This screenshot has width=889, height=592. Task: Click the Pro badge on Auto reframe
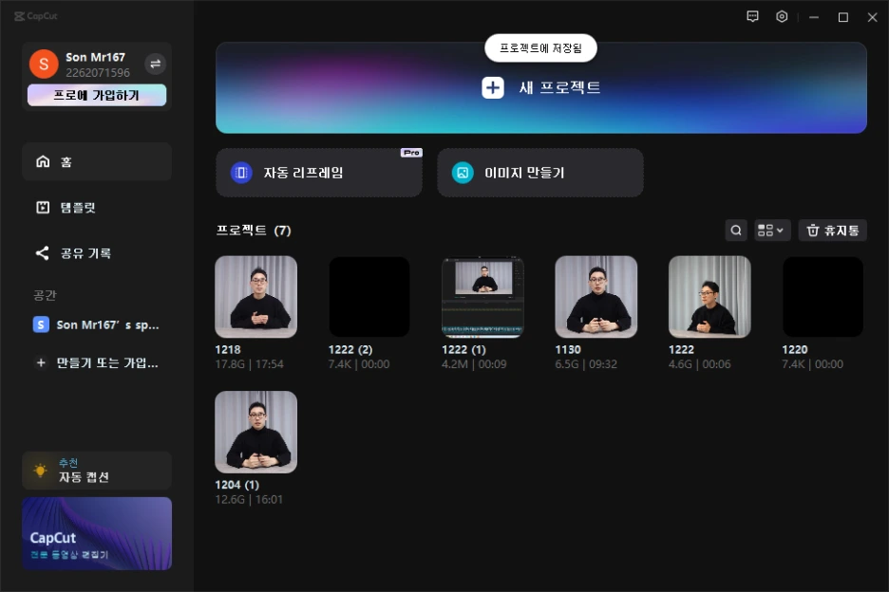click(x=411, y=153)
